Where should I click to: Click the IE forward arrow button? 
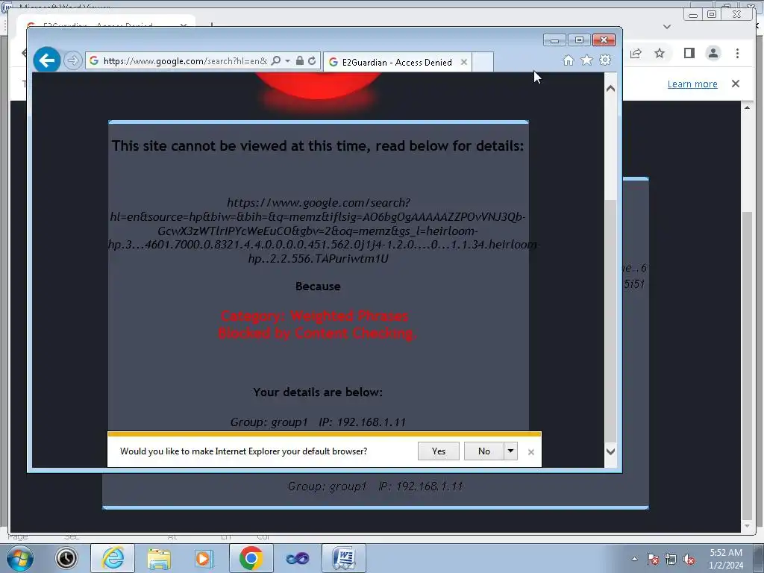[x=72, y=60]
